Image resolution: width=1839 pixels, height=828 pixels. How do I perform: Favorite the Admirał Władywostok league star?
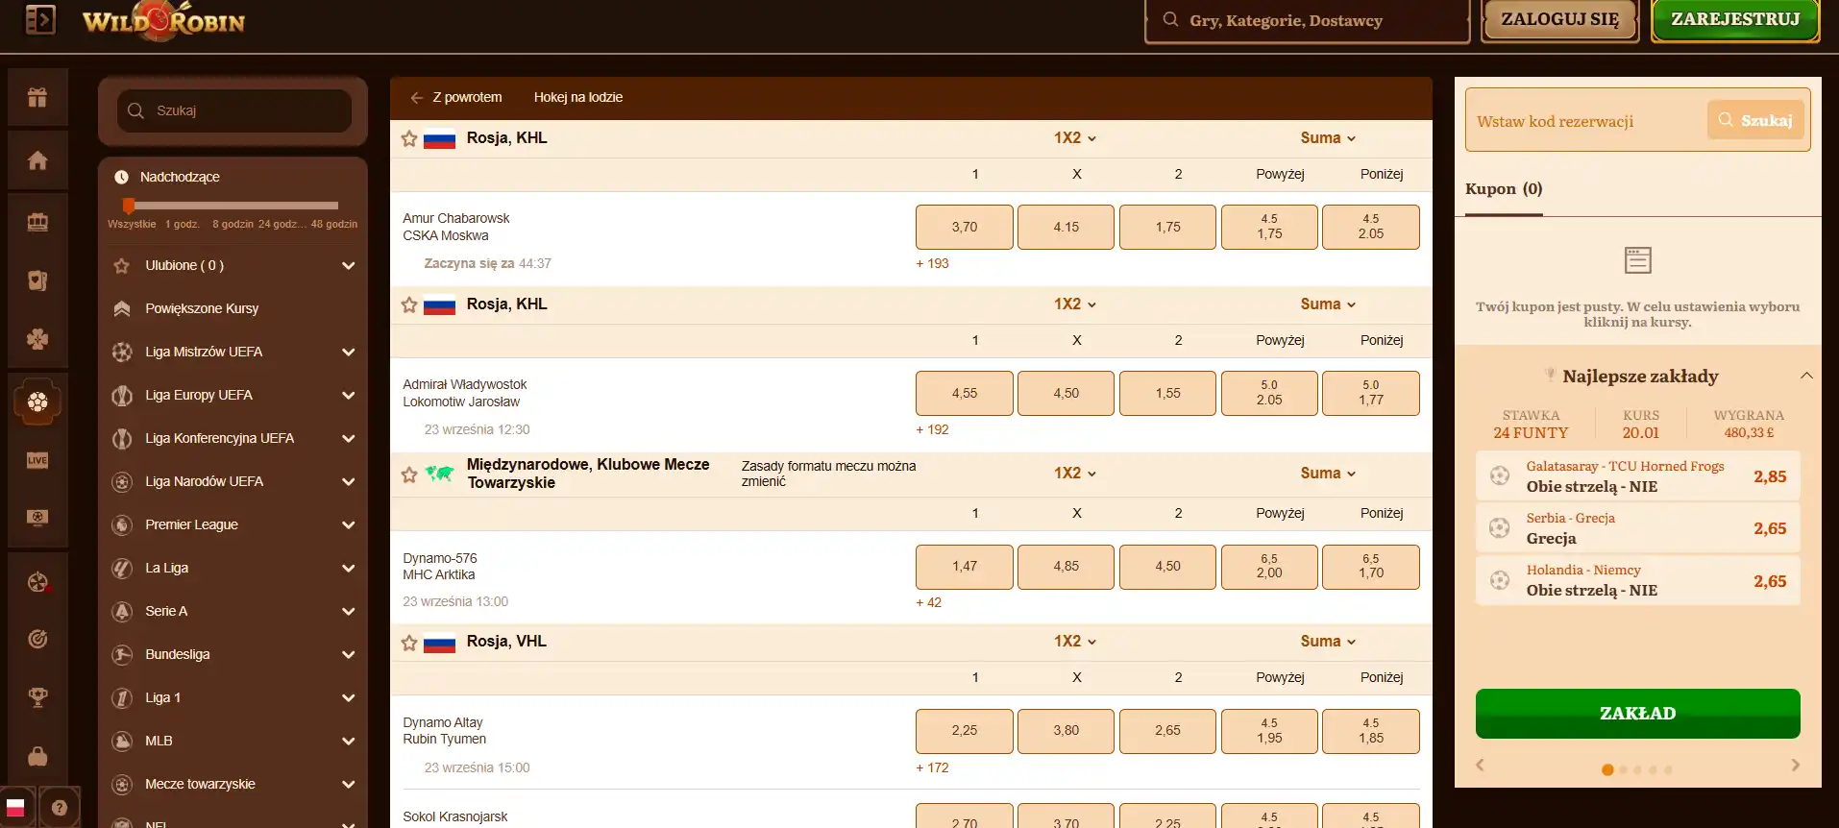point(409,304)
